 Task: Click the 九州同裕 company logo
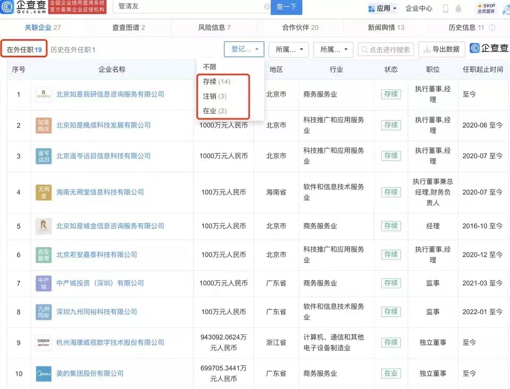click(x=44, y=312)
